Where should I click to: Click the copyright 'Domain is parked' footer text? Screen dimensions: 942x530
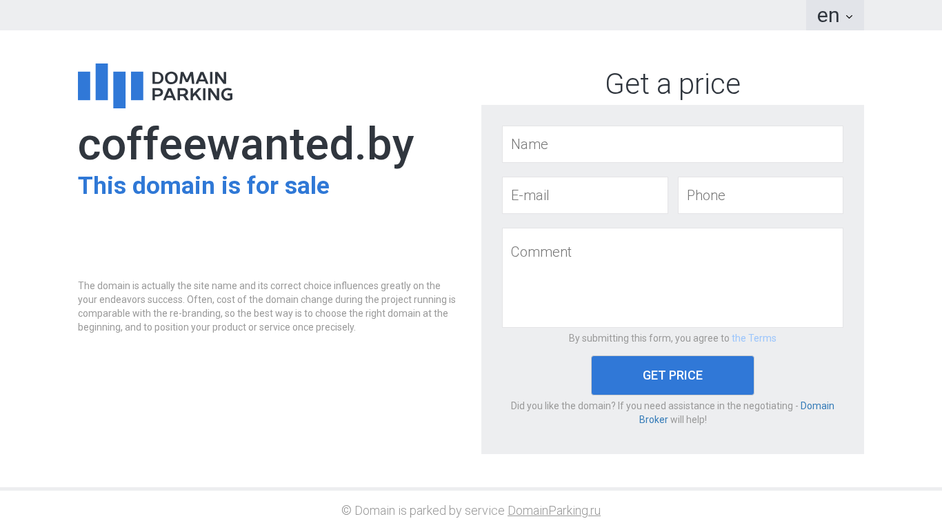[x=423, y=511]
